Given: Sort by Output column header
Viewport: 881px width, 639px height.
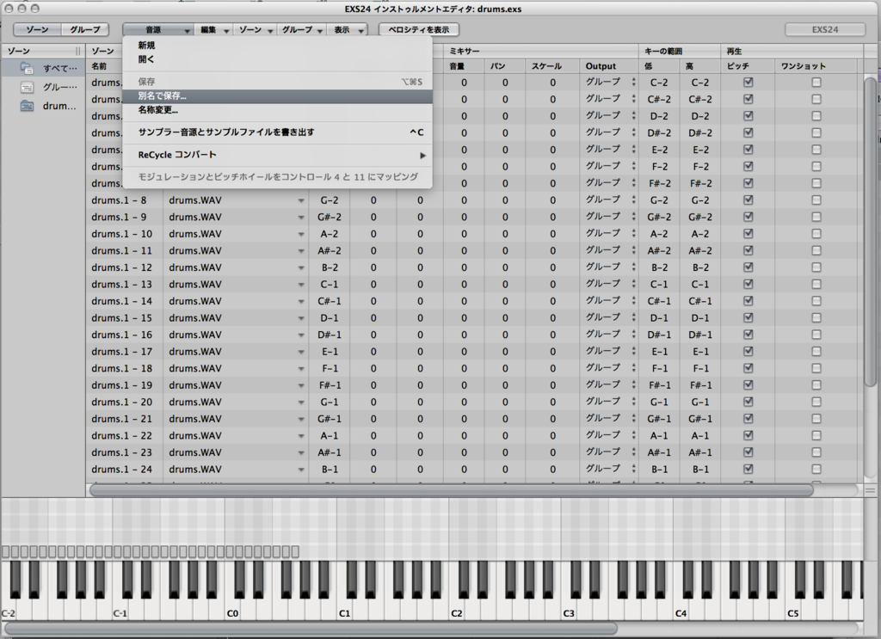Looking at the screenshot, I should tap(609, 66).
